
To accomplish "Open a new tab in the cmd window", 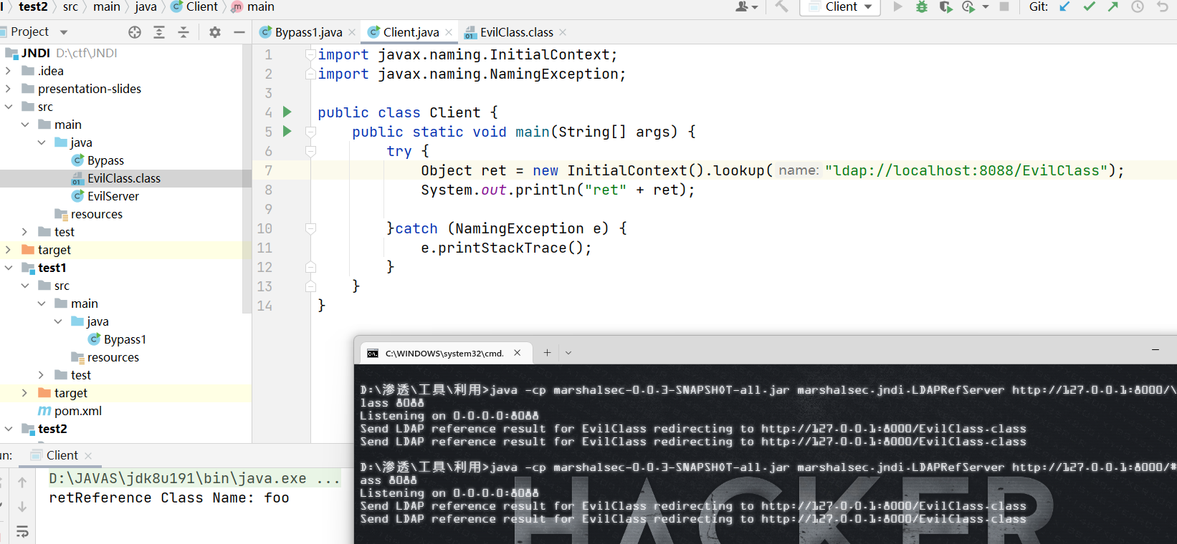I will 547,352.
